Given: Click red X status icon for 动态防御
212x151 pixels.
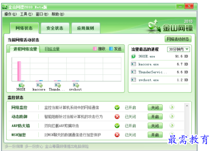Looking at the screenshot, I should coord(117,117).
